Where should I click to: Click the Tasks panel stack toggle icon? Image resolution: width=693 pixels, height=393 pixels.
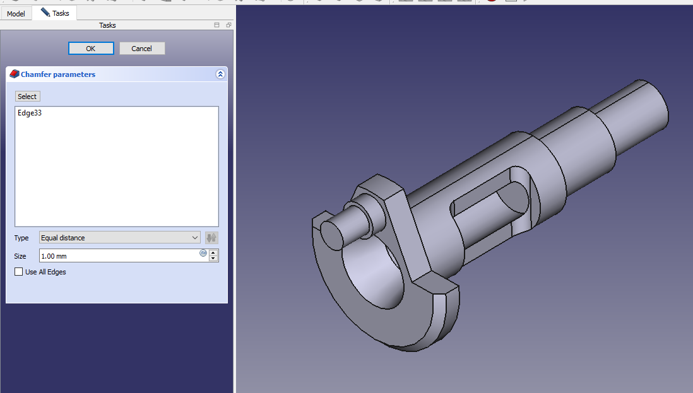217,25
